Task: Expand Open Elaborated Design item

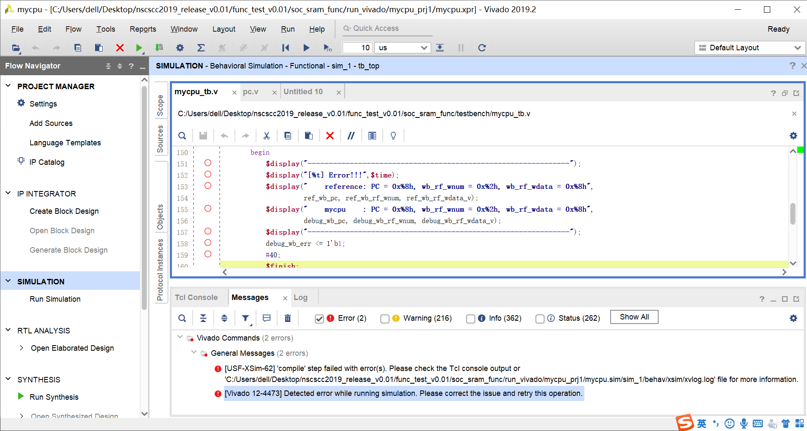Action: [22, 348]
